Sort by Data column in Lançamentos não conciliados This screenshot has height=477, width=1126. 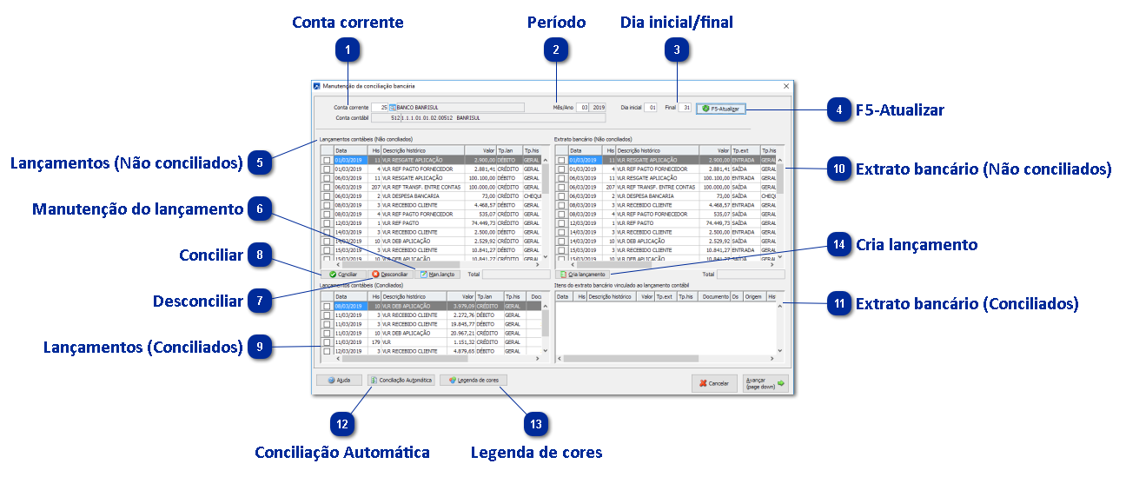[352, 150]
